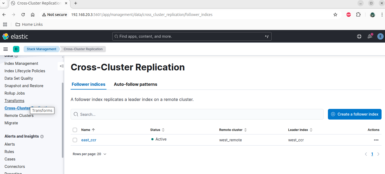385x174 pixels.
Task: Open Connectors in the sidebar
Action: point(15,167)
